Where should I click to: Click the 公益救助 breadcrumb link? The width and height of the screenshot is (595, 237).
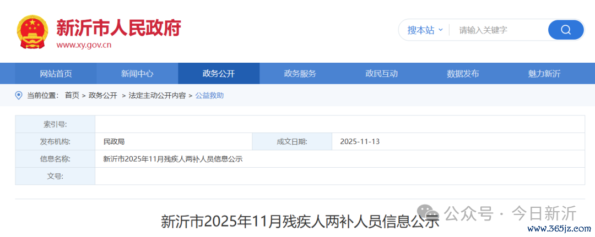click(x=209, y=96)
